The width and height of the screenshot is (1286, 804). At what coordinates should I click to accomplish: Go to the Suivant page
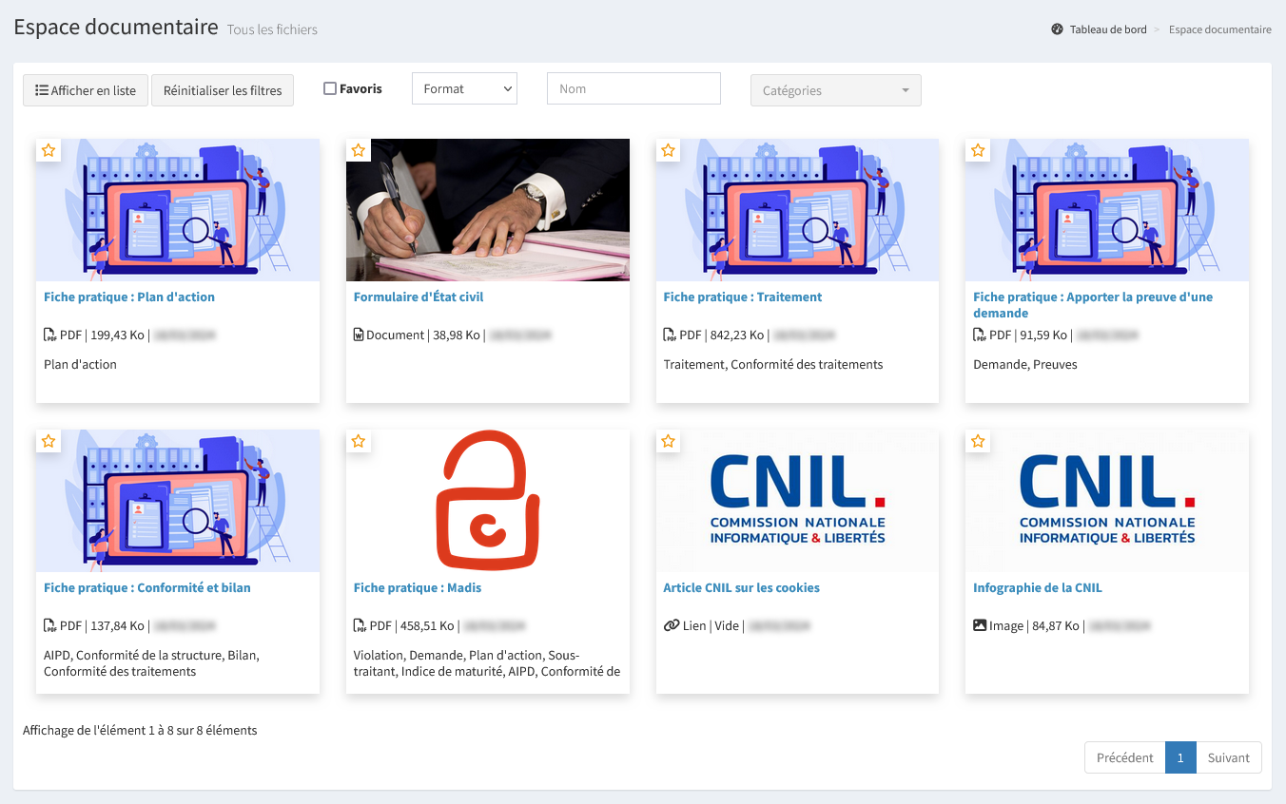[x=1228, y=757]
